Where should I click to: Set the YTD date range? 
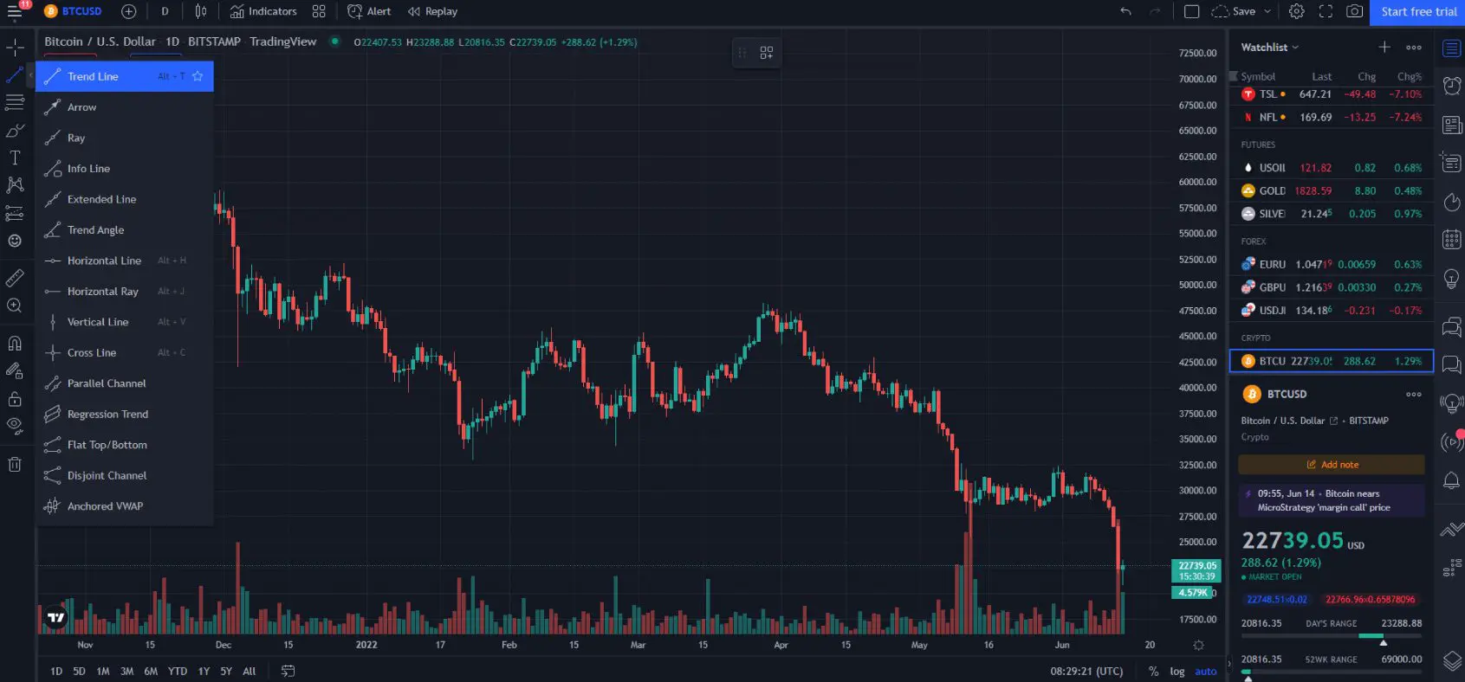[x=178, y=672]
